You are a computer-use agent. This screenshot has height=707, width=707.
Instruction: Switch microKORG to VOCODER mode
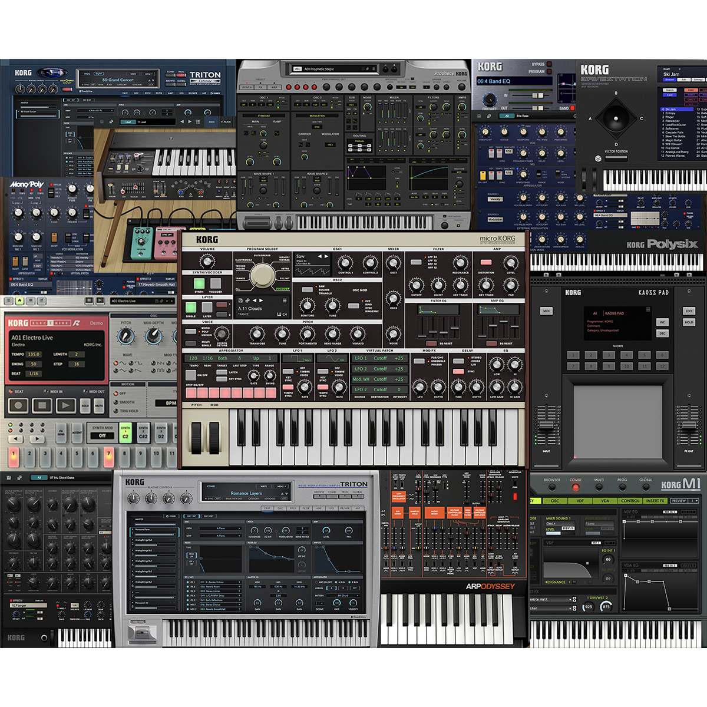click(x=216, y=284)
